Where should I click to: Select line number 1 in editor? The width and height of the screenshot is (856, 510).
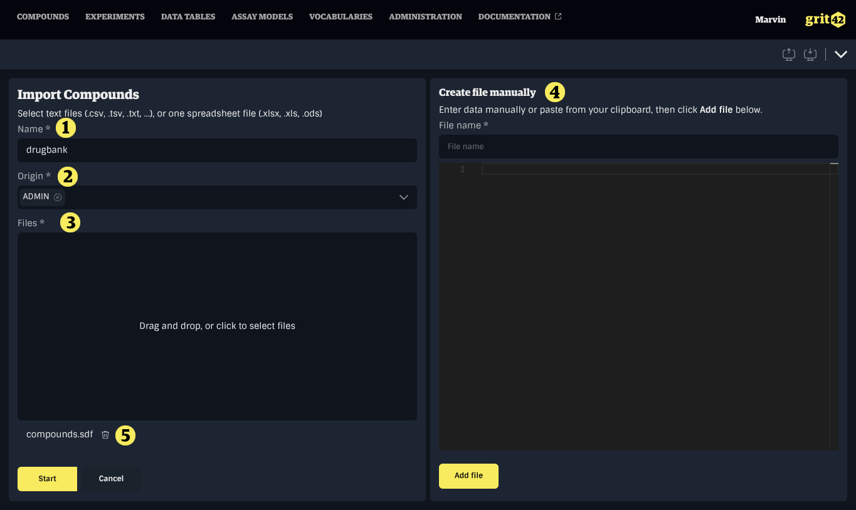pos(463,170)
